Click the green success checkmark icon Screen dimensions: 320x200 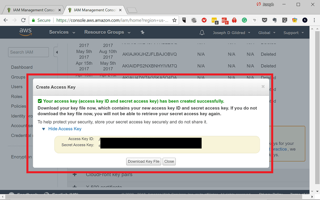tap(40, 101)
